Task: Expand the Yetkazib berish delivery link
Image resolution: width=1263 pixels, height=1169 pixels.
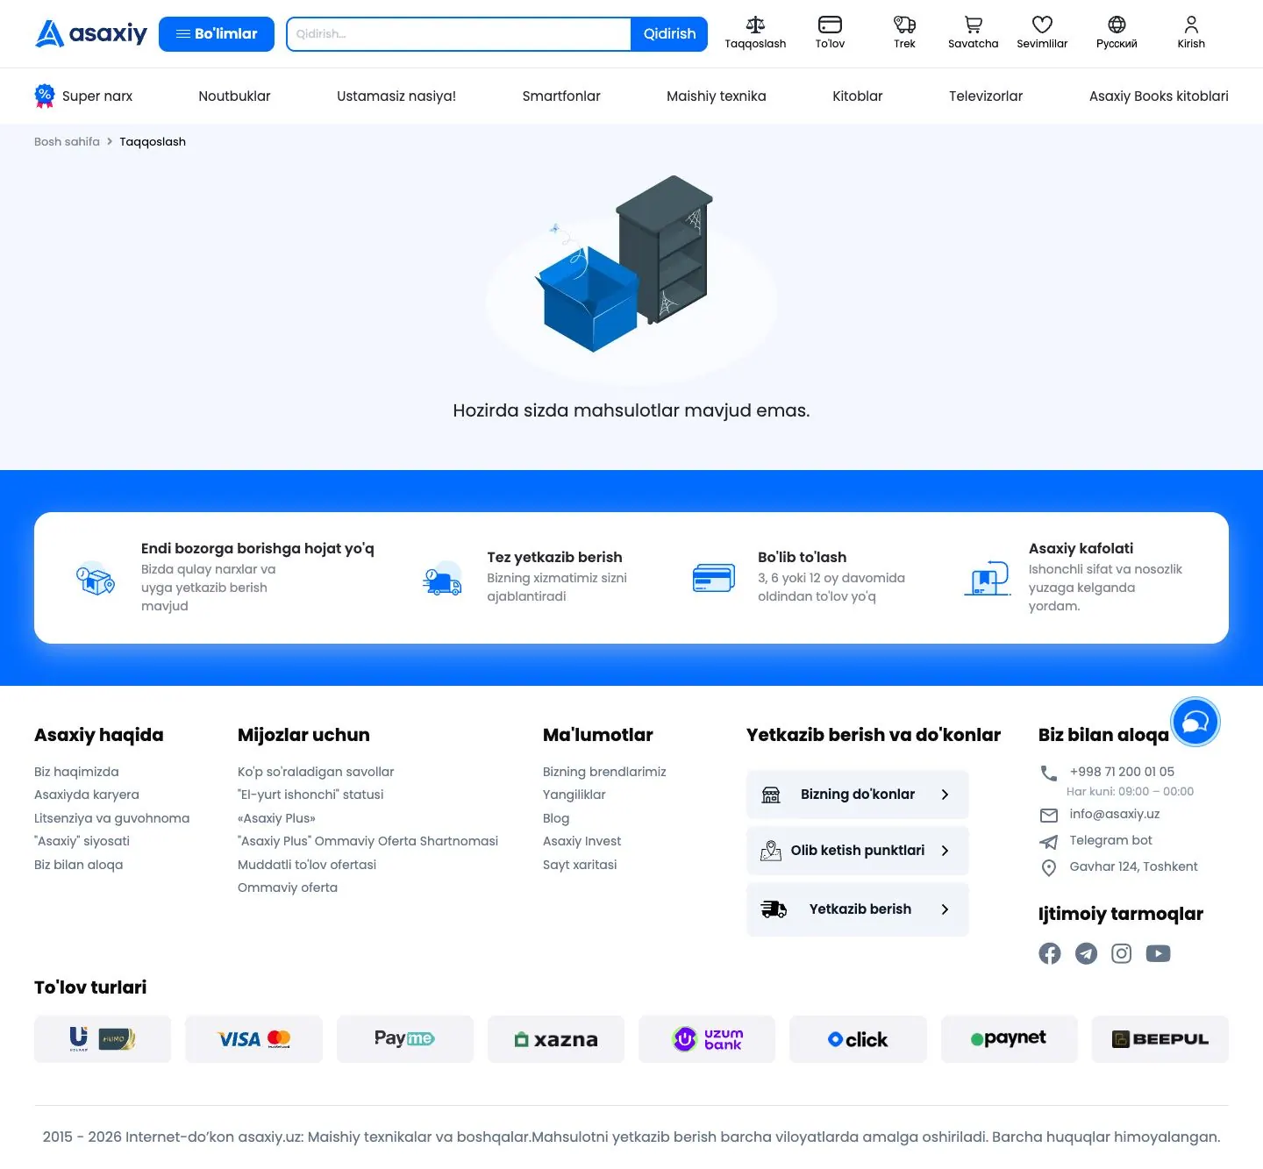Action: (858, 909)
